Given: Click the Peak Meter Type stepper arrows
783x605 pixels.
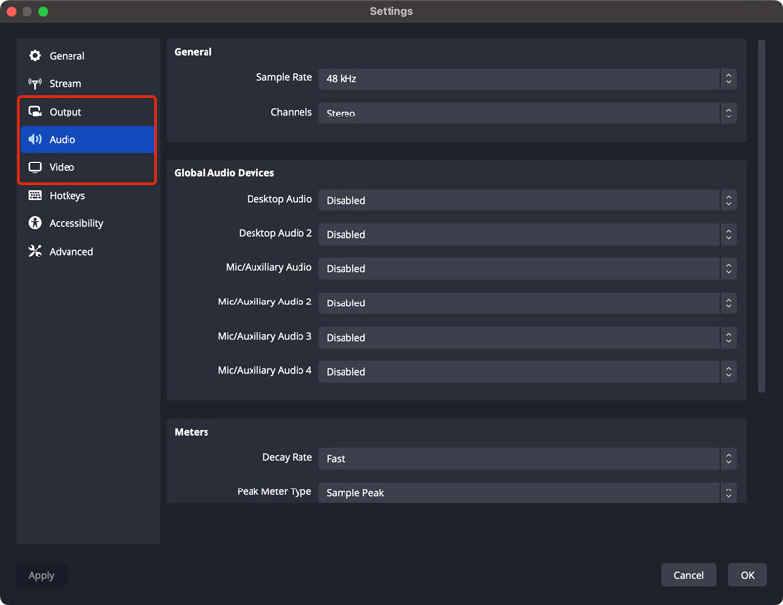Looking at the screenshot, I should pyautogui.click(x=728, y=493).
